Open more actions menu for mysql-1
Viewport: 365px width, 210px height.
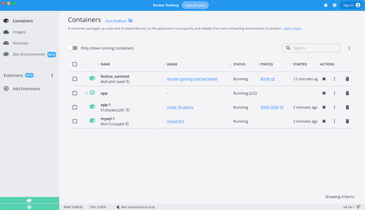(334, 121)
